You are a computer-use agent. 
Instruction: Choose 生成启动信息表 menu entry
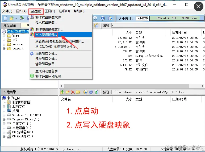(x=61, y=71)
